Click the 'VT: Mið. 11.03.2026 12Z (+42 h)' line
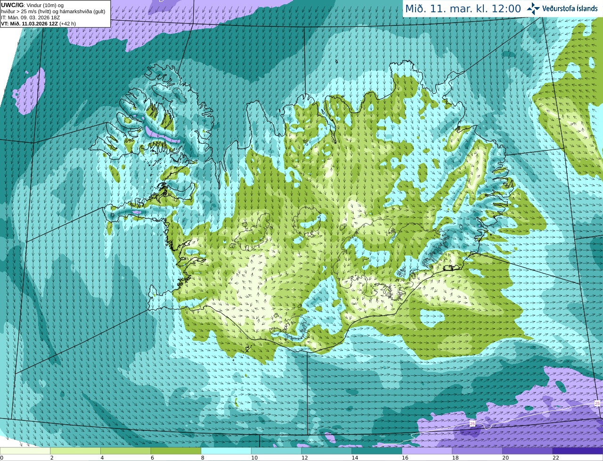 (38, 24)
